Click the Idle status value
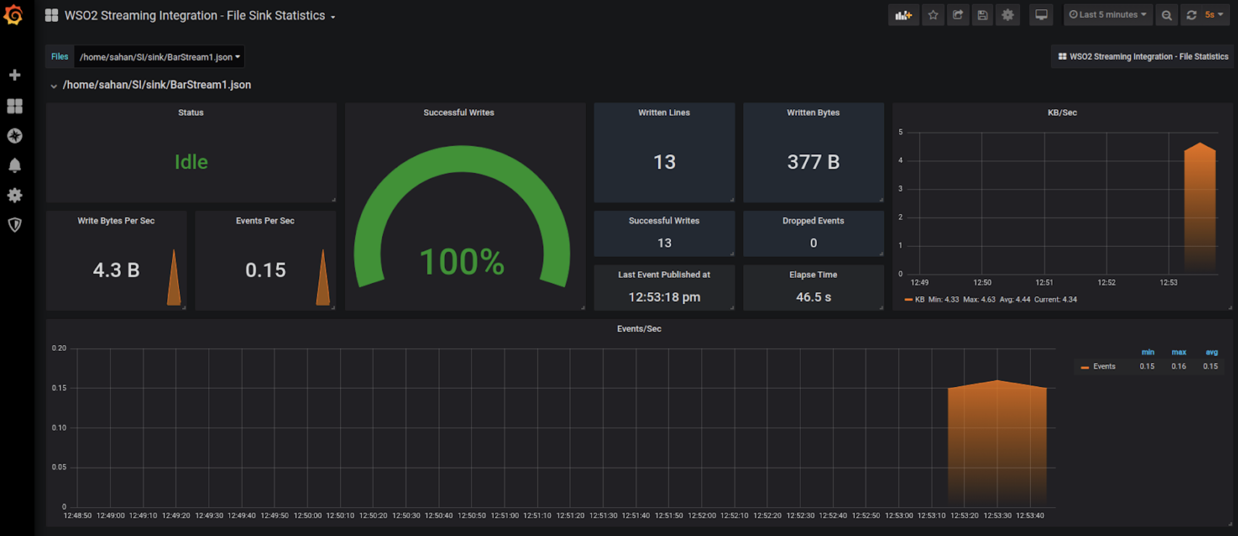1238x536 pixels. (x=191, y=162)
